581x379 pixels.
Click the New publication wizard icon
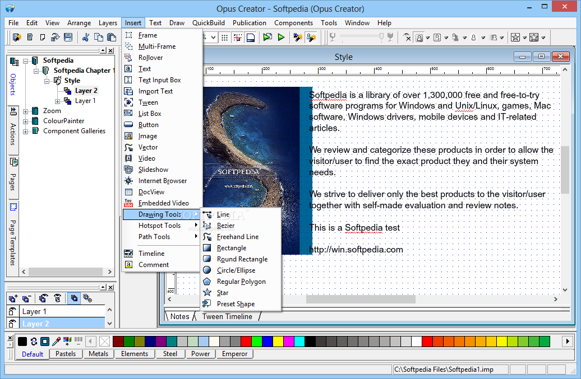pyautogui.click(x=17, y=38)
